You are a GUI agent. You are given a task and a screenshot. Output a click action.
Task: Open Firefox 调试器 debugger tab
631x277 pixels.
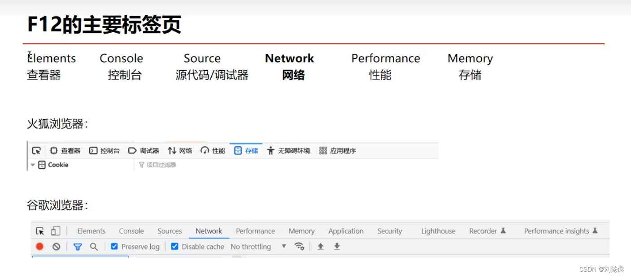tap(144, 151)
